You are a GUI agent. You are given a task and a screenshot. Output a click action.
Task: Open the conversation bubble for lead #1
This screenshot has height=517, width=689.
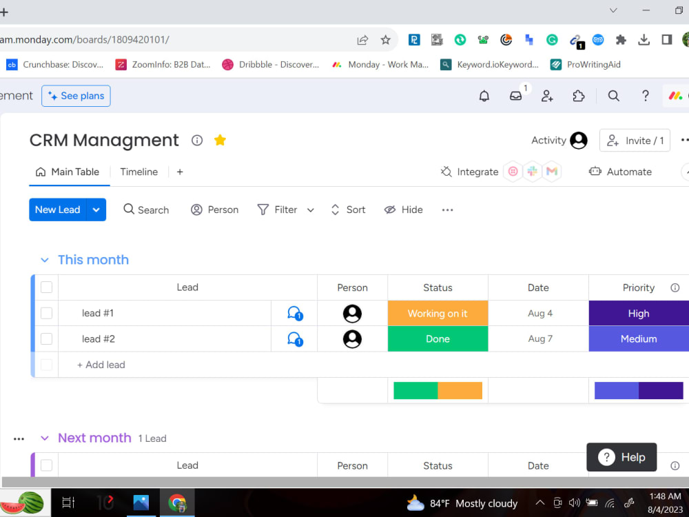(294, 314)
